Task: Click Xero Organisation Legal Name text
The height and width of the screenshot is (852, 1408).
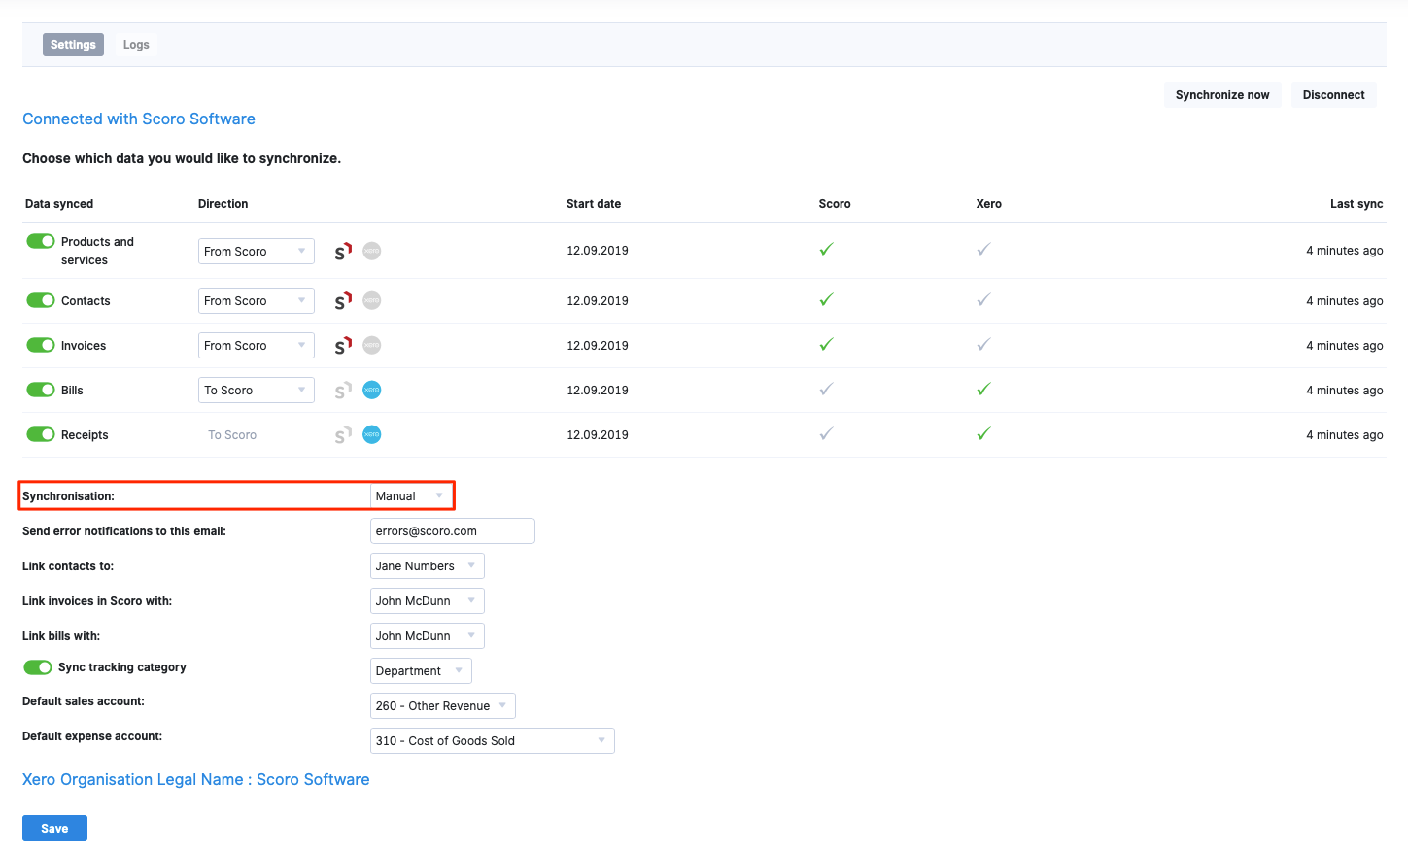Action: click(x=195, y=779)
